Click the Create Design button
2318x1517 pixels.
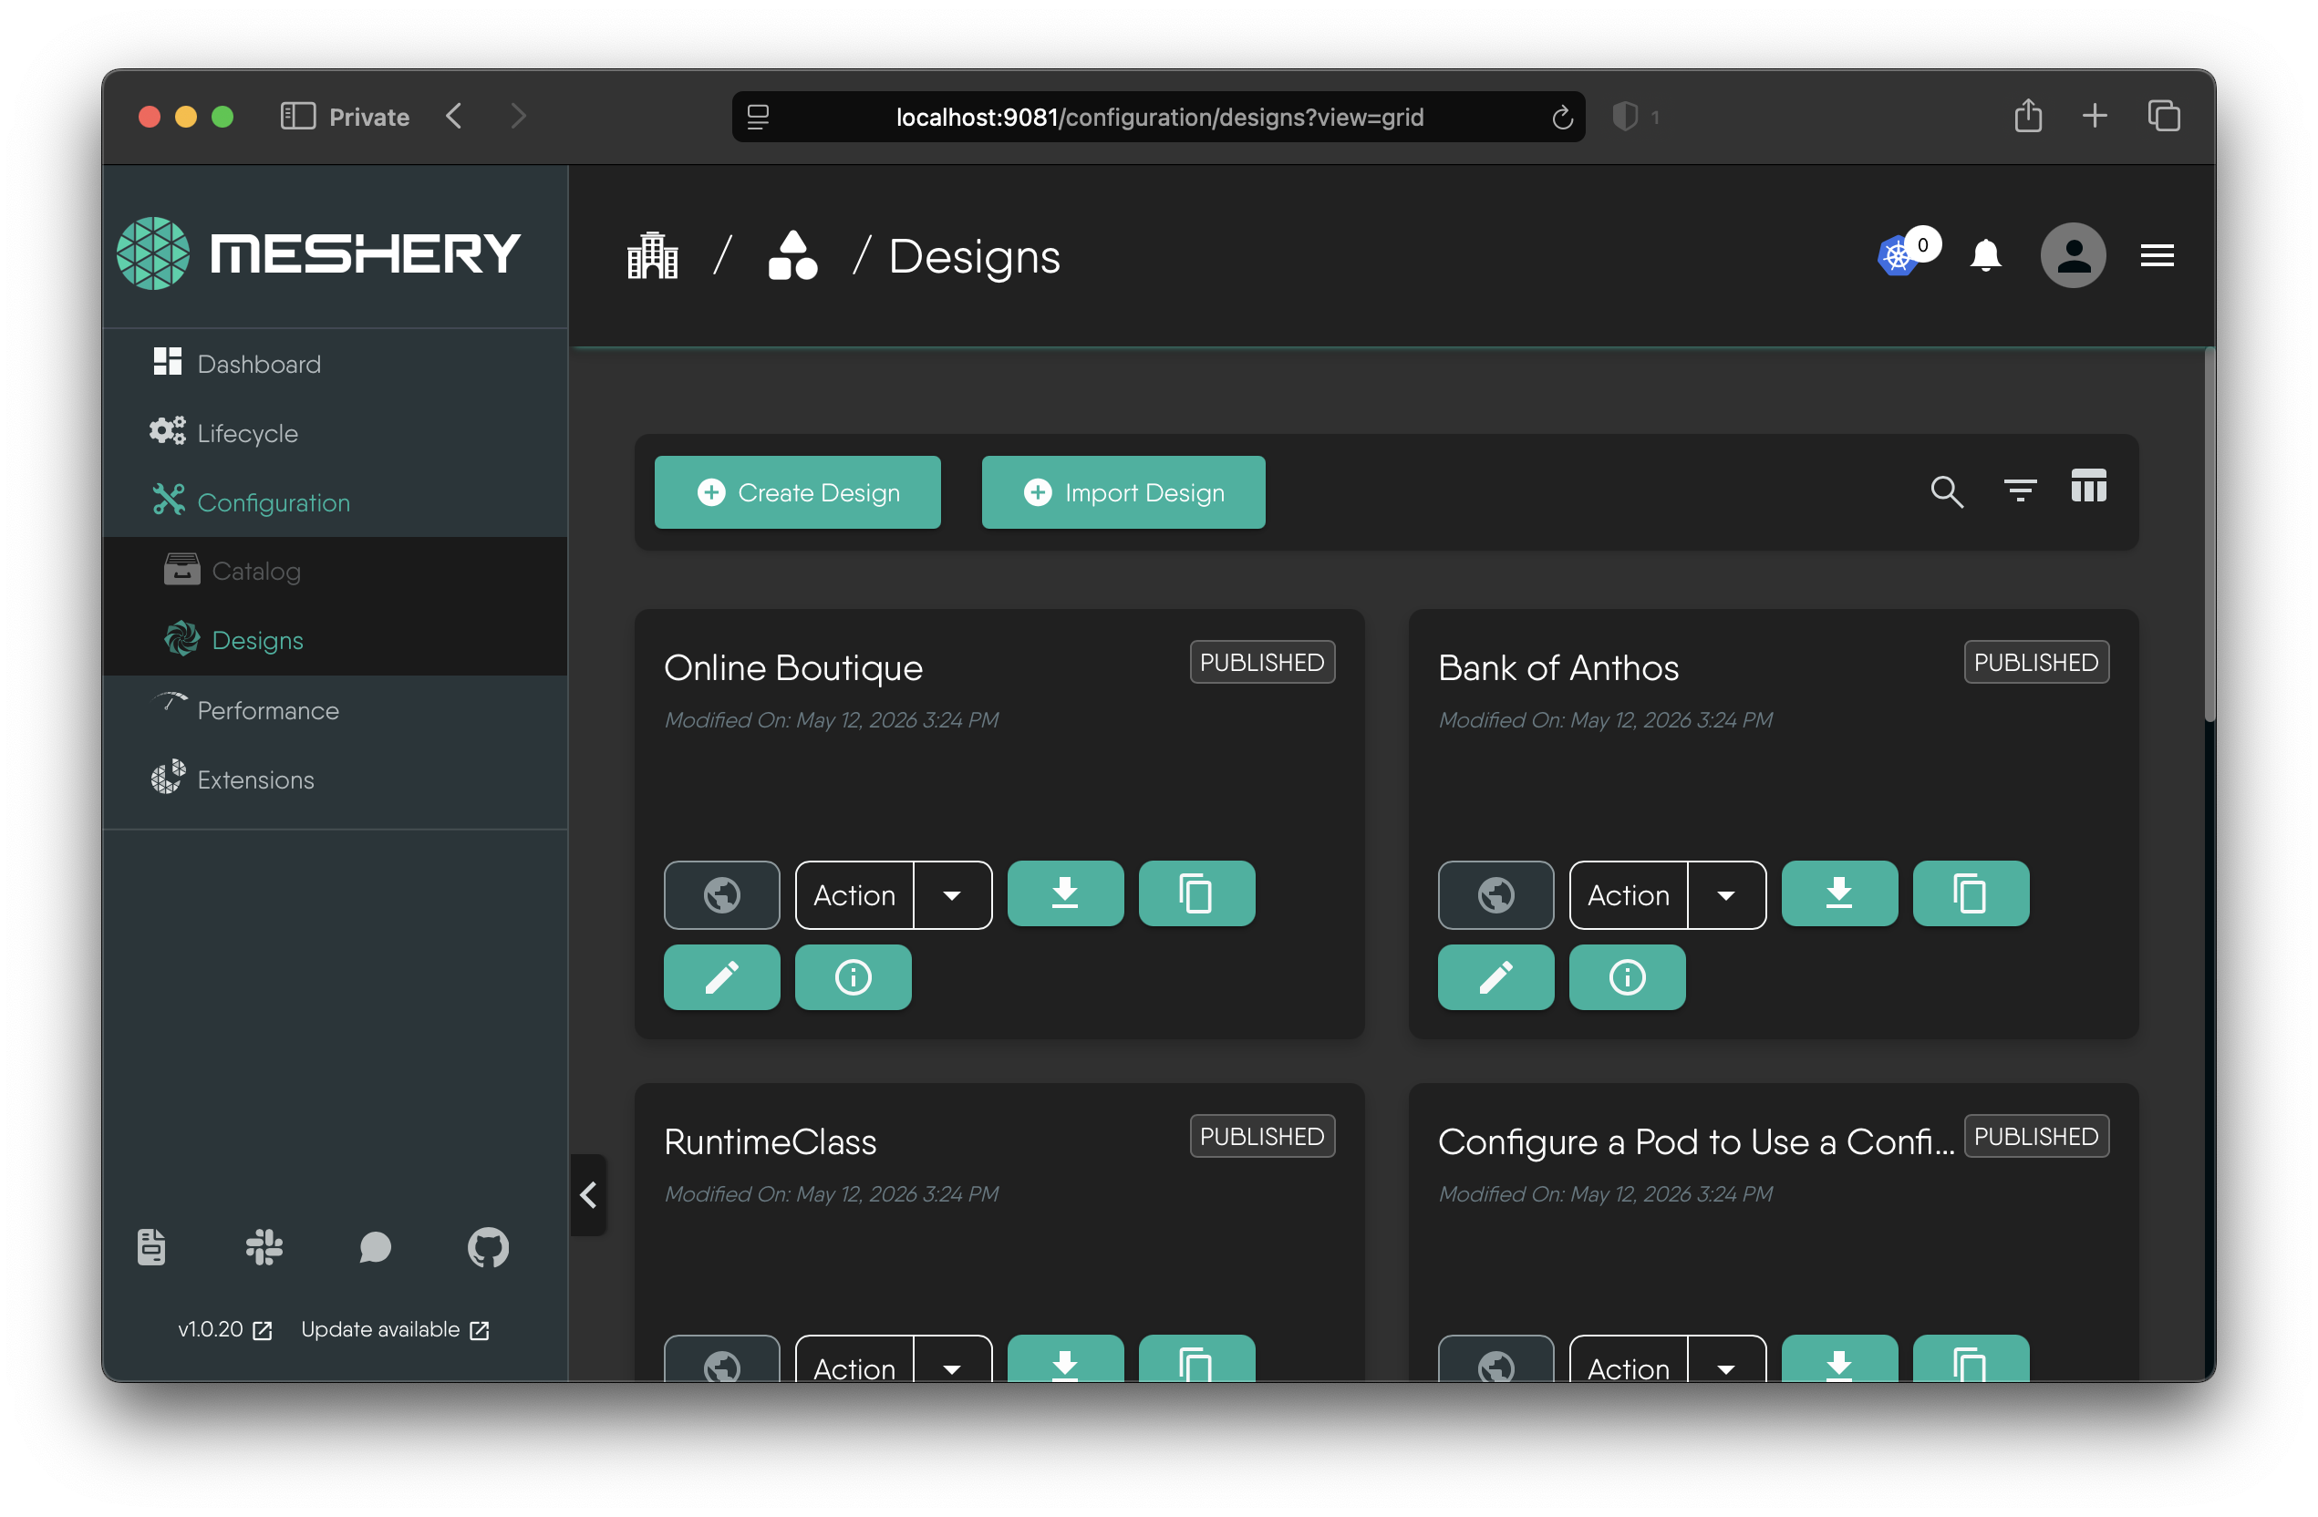(x=797, y=491)
